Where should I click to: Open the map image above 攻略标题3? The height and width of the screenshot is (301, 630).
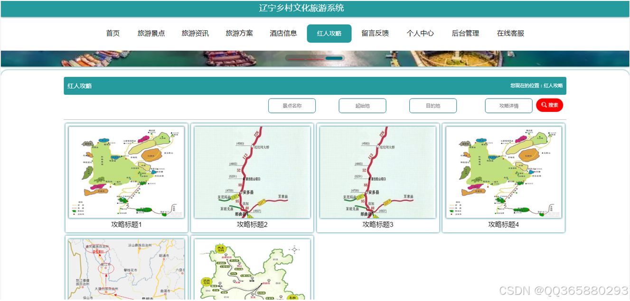tap(378, 172)
